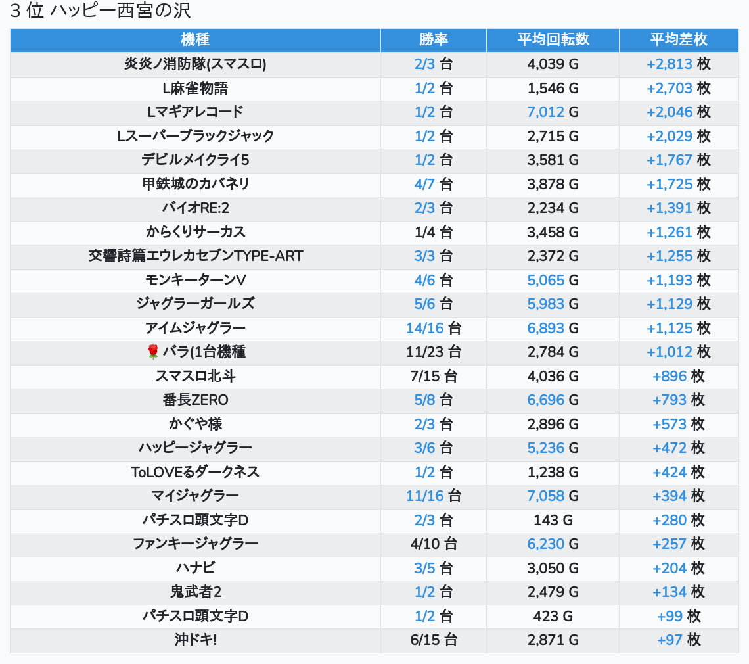This screenshot has width=749, height=664.
Task: Select the win rate '3/3 台'
Action: [434, 256]
